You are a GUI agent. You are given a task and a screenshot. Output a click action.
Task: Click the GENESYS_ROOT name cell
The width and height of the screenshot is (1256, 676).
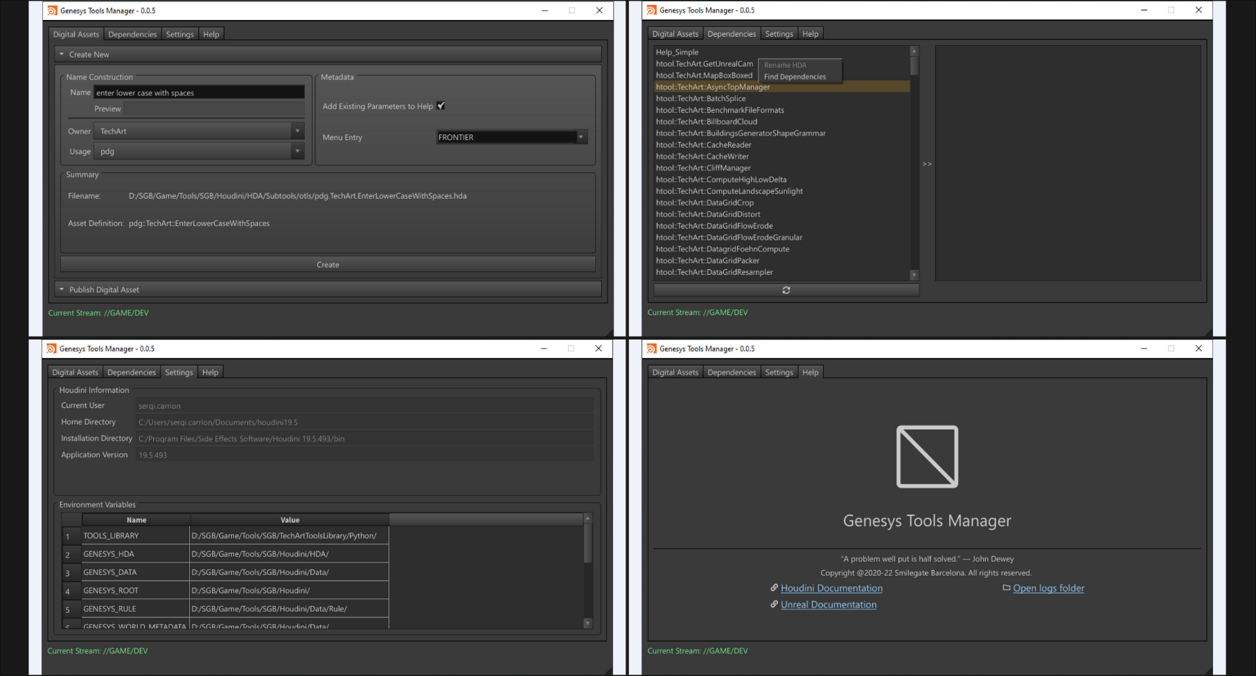coord(136,590)
